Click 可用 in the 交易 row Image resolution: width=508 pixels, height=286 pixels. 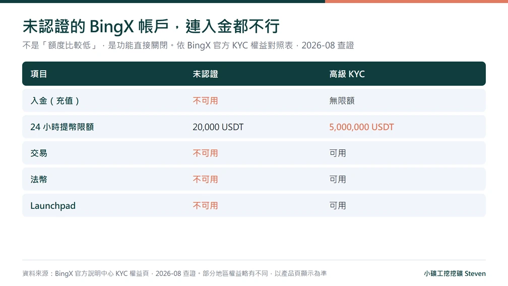[x=338, y=153]
